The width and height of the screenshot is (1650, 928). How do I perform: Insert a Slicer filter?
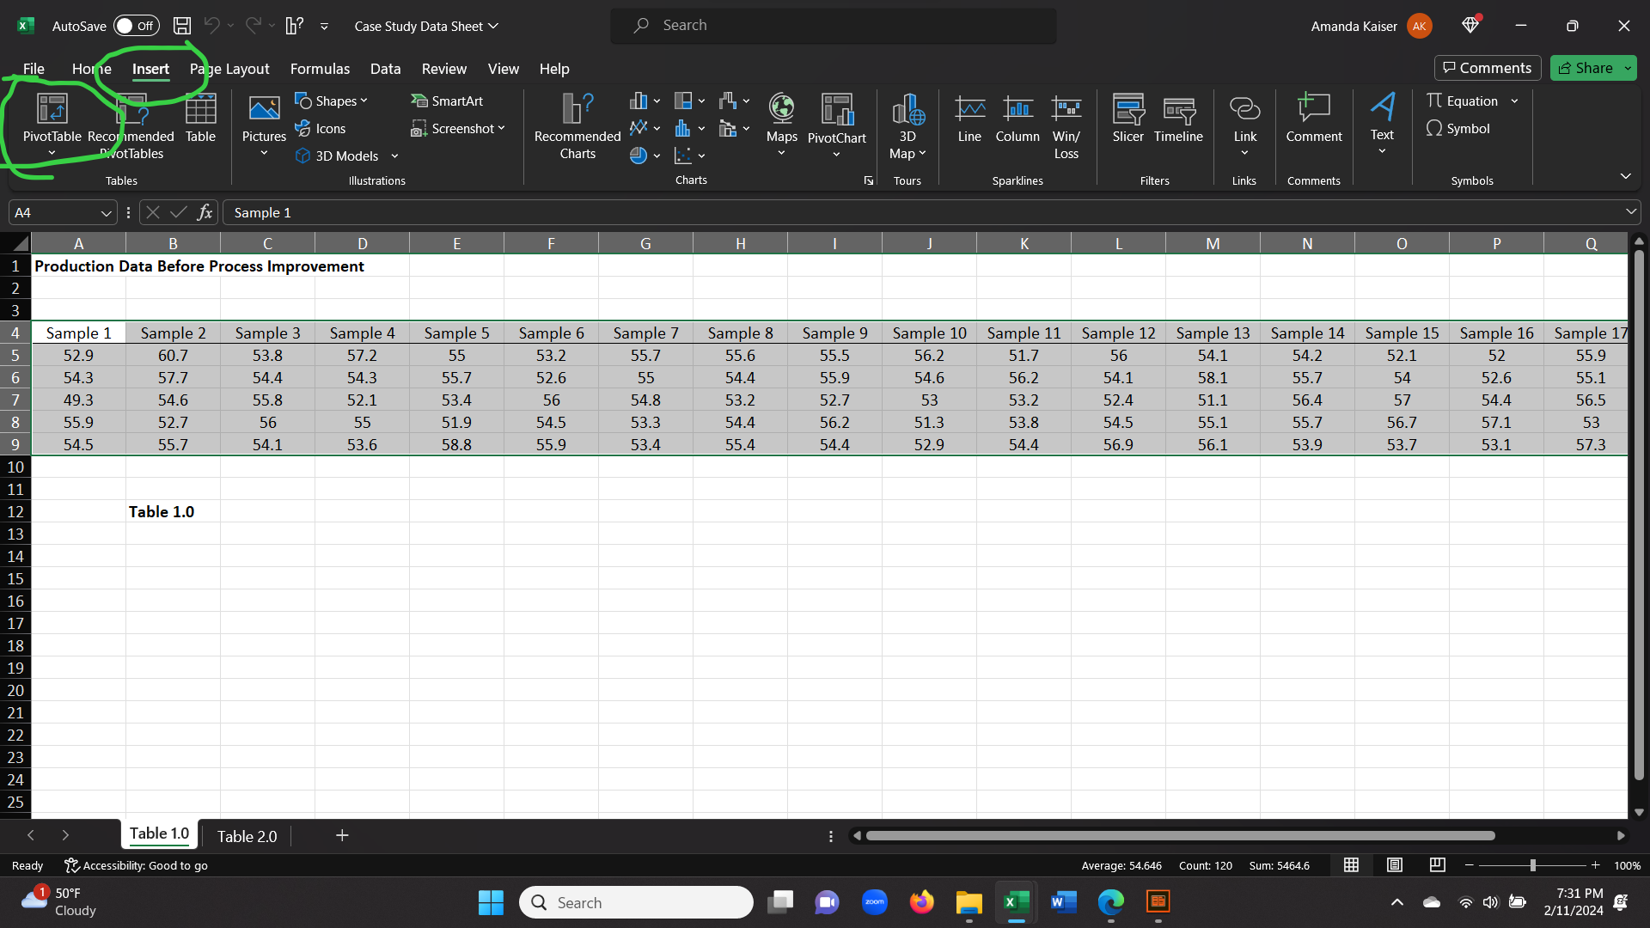(1127, 119)
